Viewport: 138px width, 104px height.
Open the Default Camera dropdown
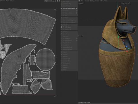pos(125,3)
